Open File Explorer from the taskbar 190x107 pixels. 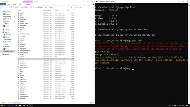click(x=16, y=106)
